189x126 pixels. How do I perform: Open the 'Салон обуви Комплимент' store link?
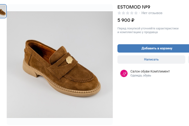click(x=150, y=72)
